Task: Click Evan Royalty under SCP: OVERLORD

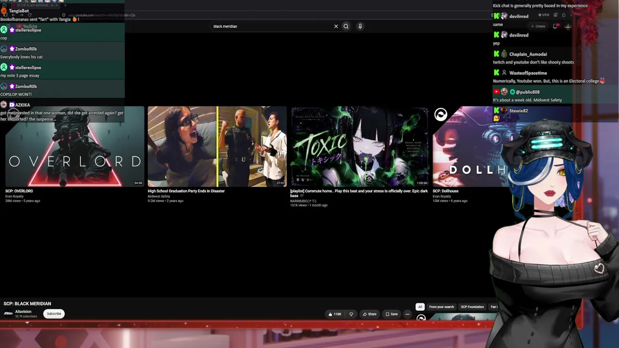Action: [14, 196]
